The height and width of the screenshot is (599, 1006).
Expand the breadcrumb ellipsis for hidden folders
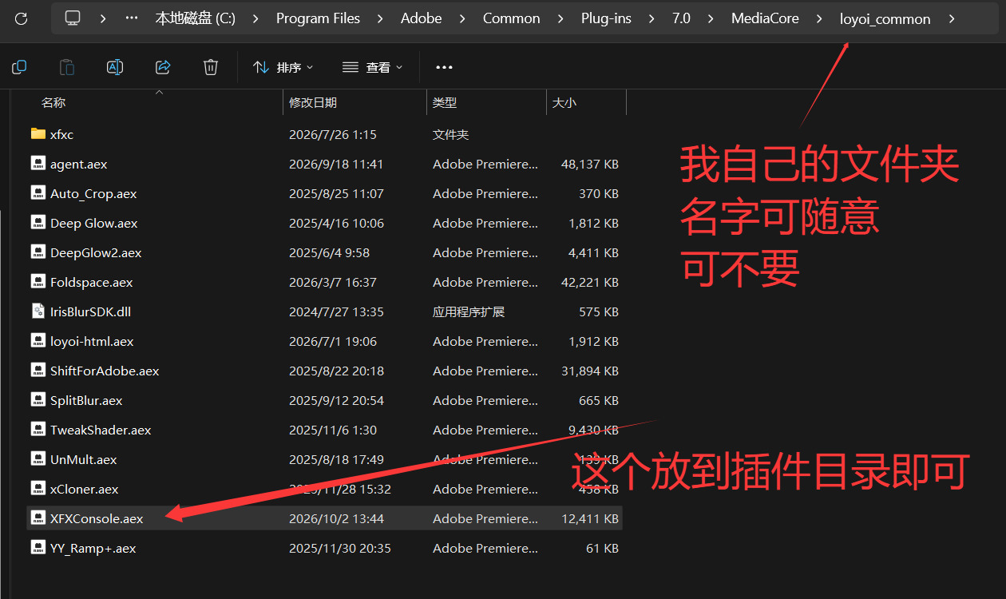[x=132, y=18]
